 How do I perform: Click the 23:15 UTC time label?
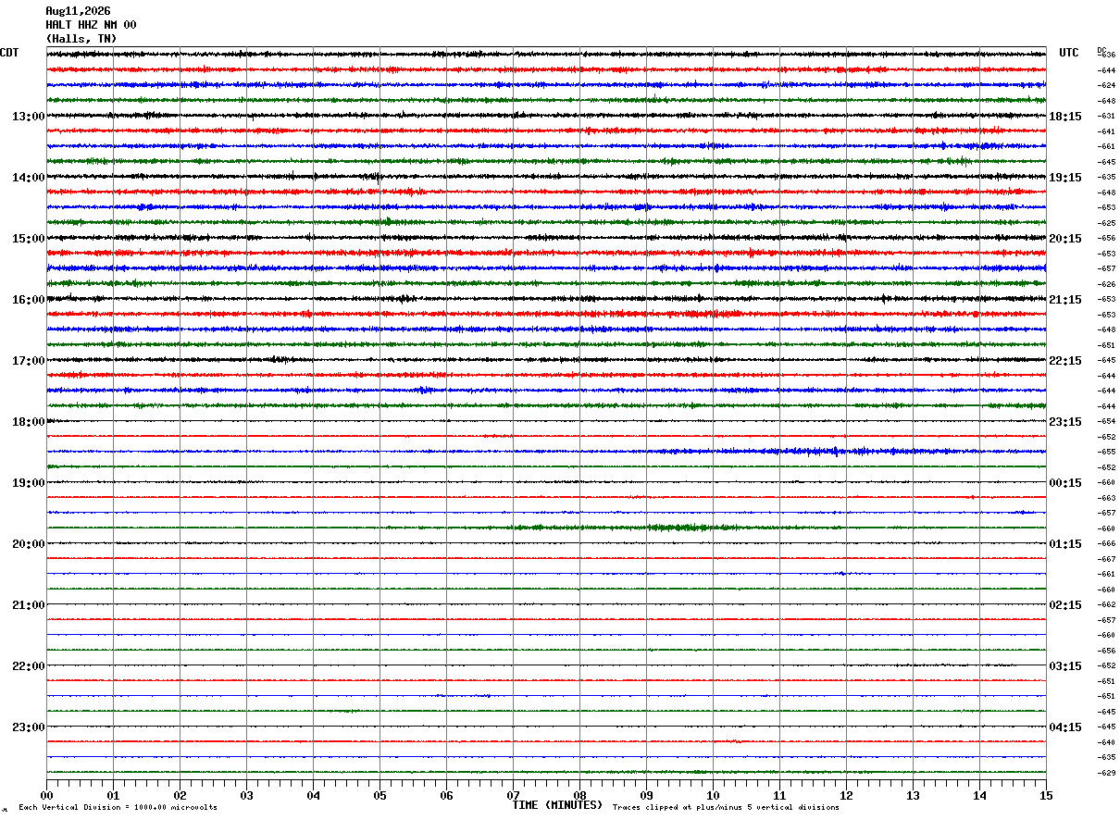(1065, 422)
